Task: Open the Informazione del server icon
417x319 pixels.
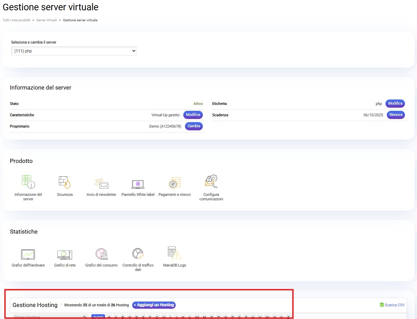Action: pyautogui.click(x=28, y=182)
